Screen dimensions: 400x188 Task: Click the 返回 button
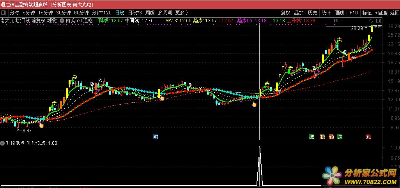point(395,12)
